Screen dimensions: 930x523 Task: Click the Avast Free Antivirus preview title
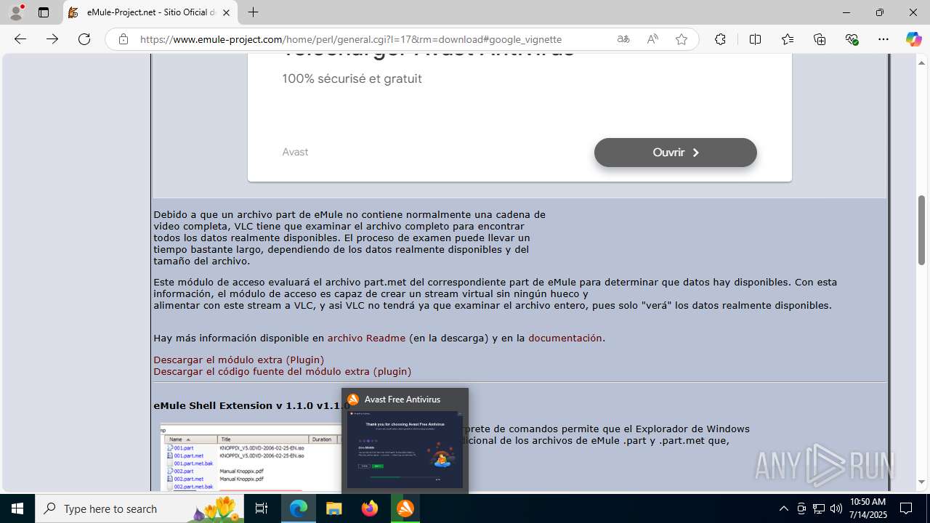click(403, 400)
